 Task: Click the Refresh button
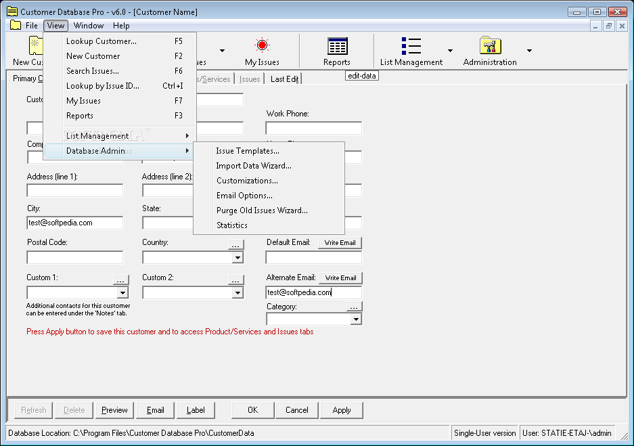(34, 410)
